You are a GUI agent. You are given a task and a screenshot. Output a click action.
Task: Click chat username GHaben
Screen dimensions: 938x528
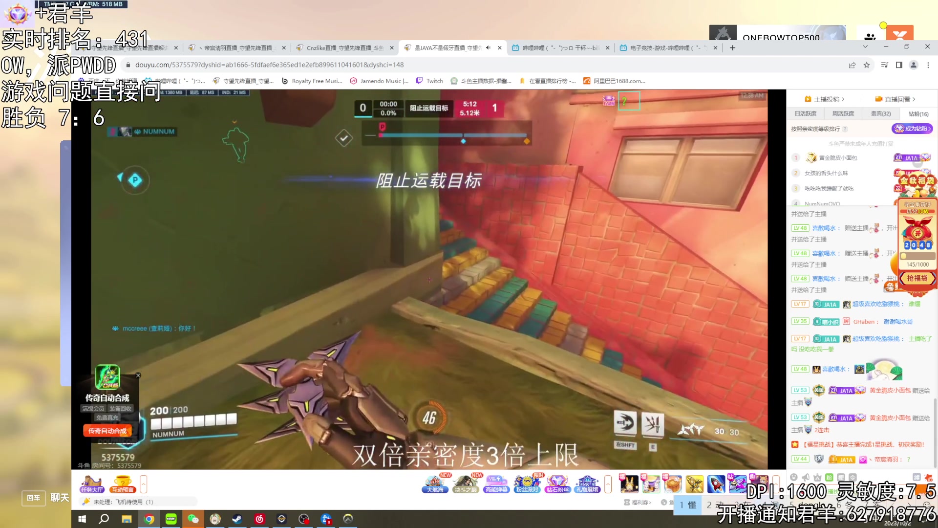click(864, 322)
